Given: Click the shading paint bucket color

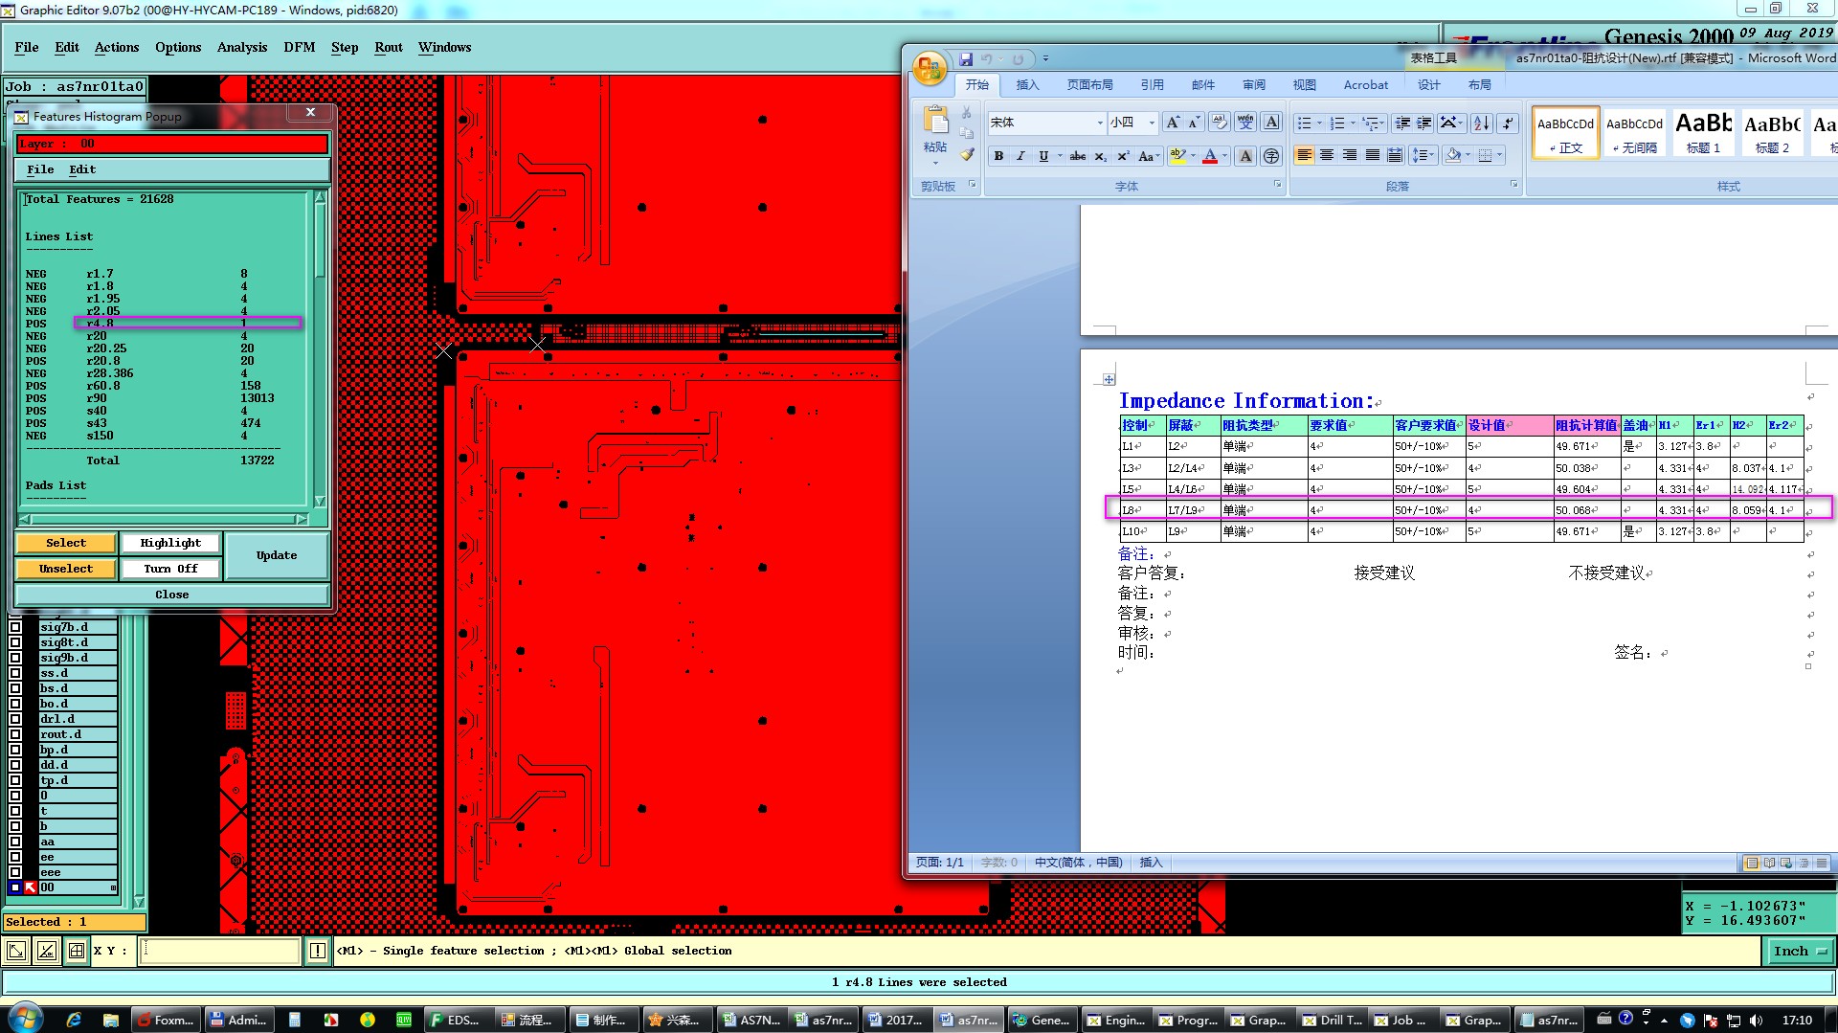Looking at the screenshot, I should pos(1453,155).
